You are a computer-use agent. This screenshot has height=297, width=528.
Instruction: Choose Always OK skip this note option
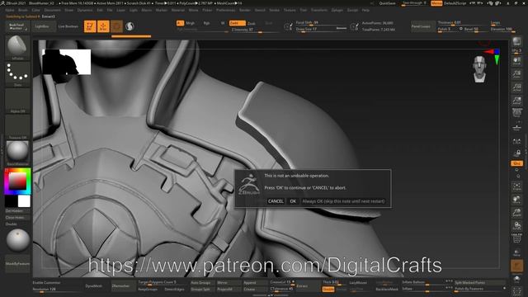(x=343, y=201)
